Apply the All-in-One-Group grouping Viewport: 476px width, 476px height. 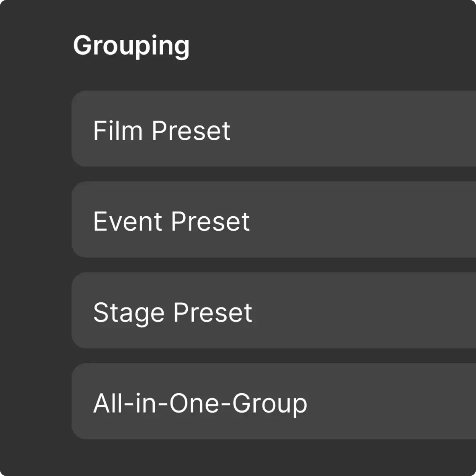[273, 402]
